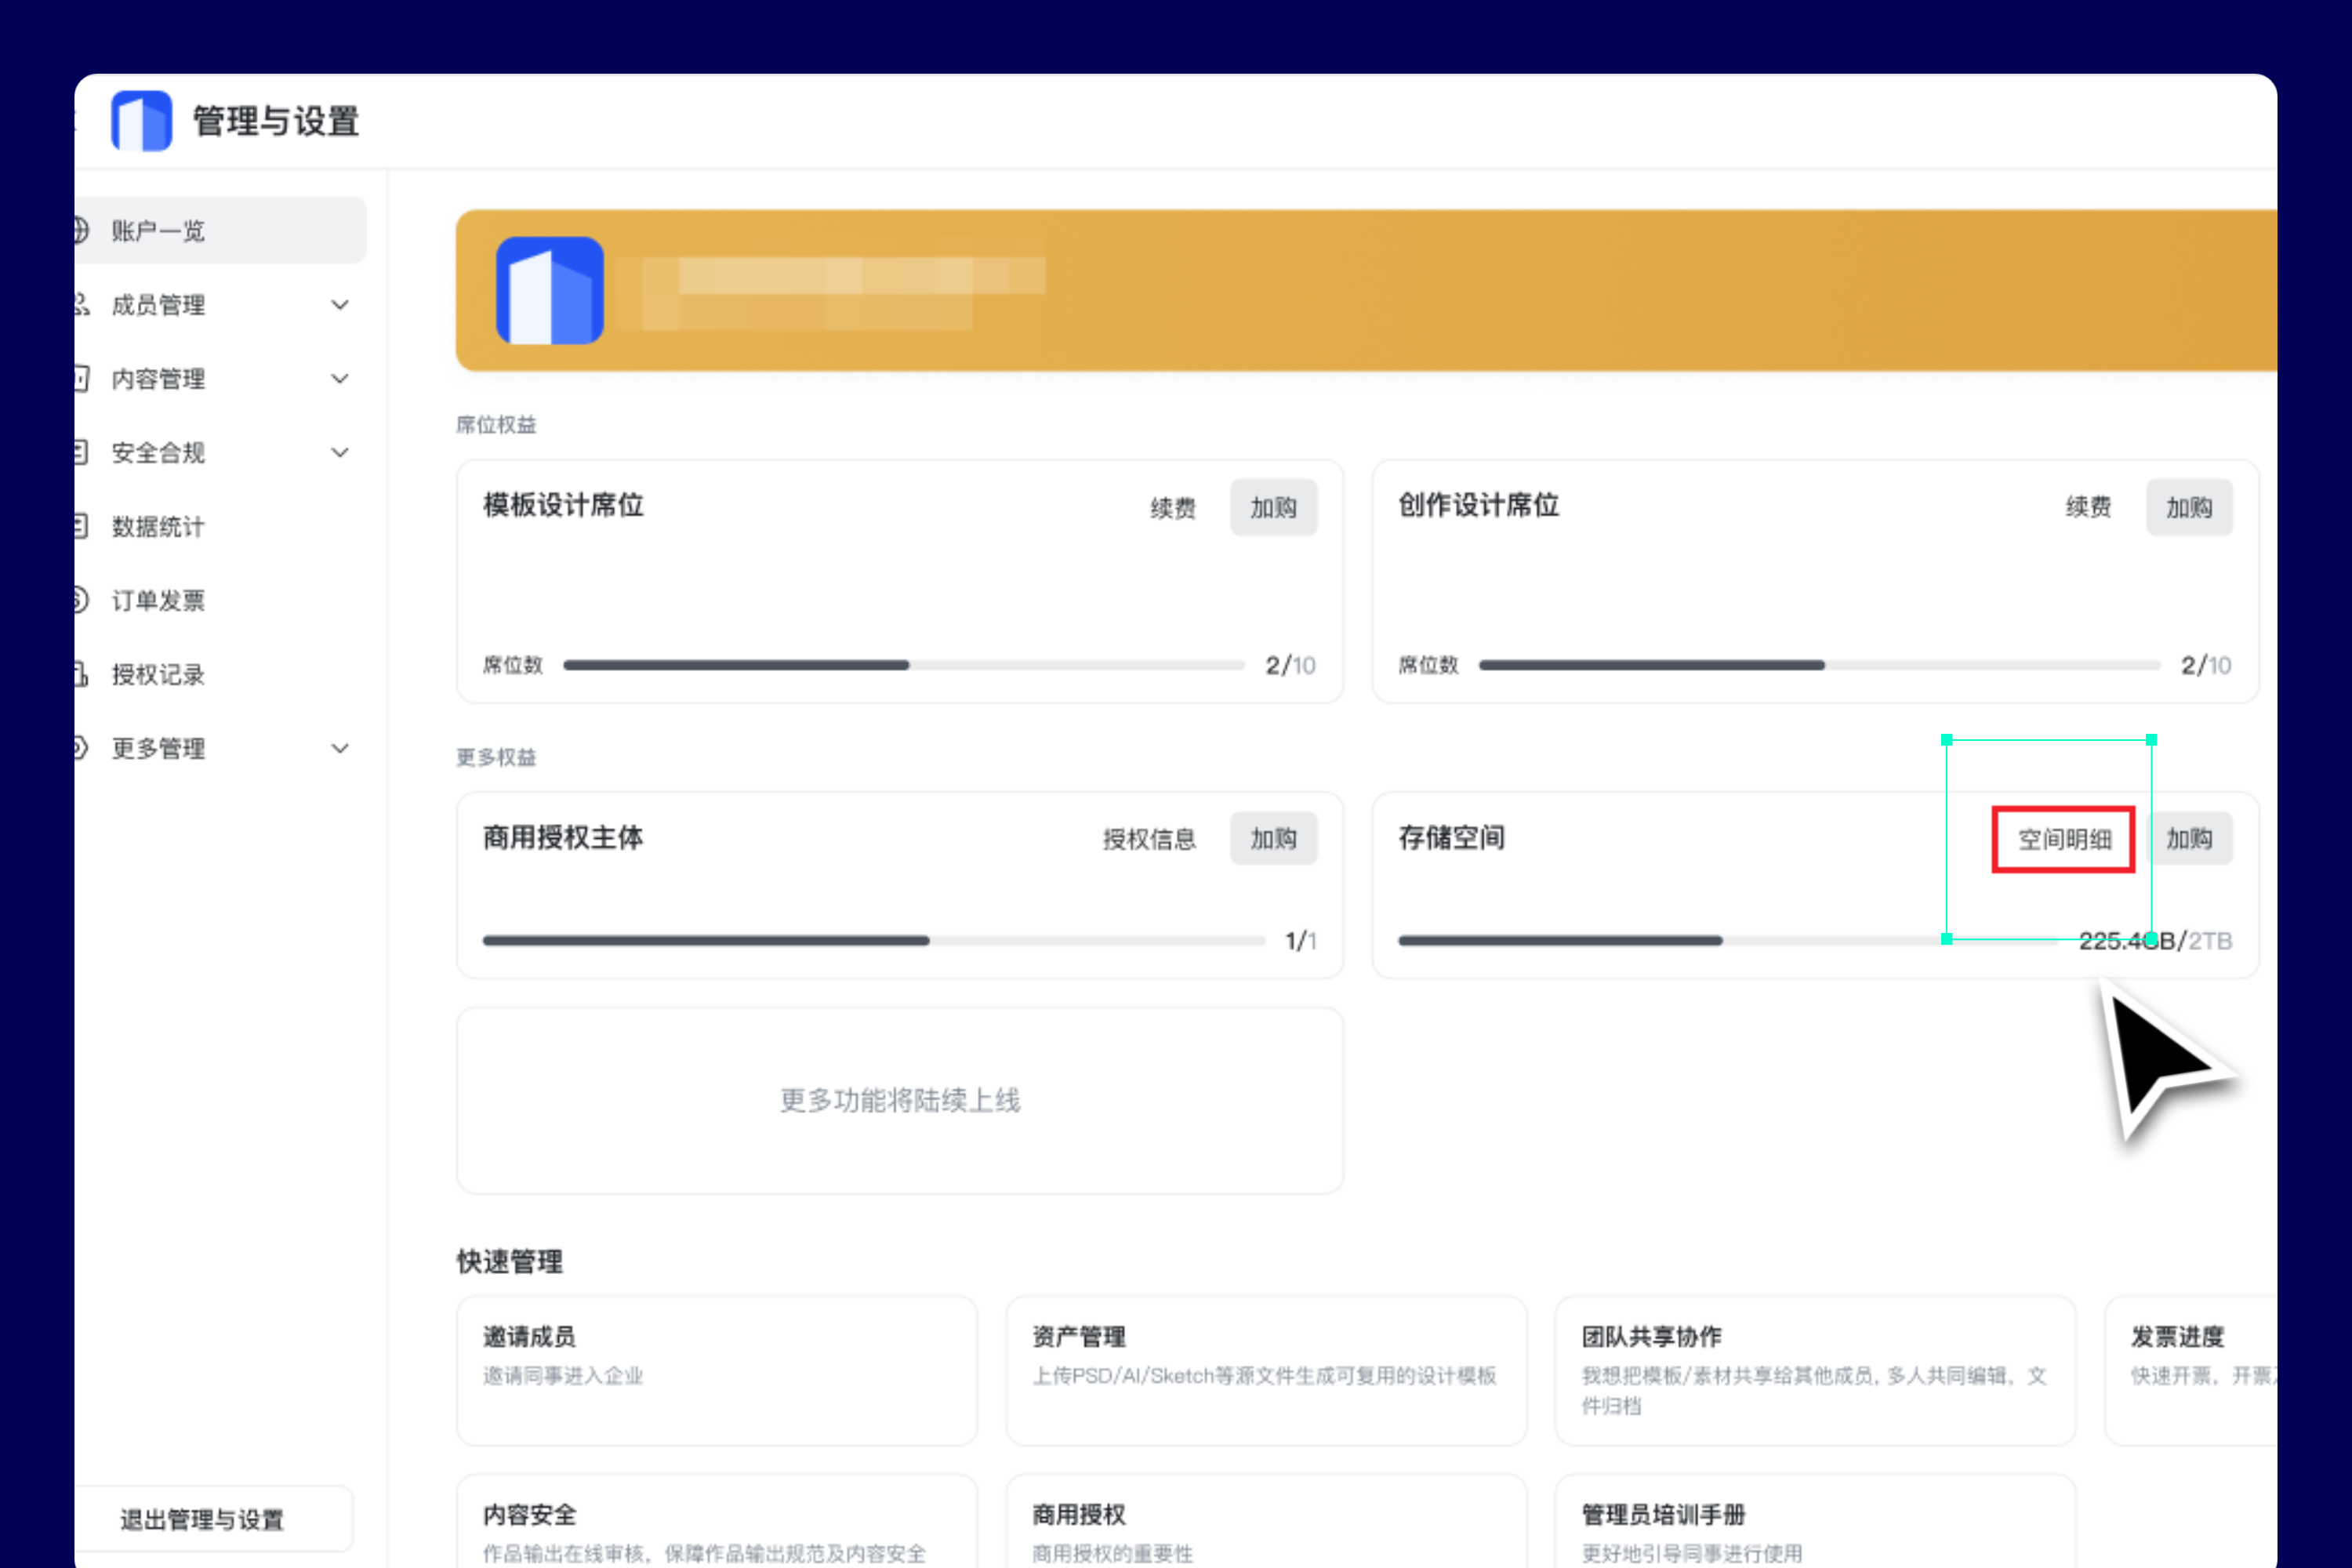This screenshot has width=2352, height=1568.
Task: Click the 席位权益 section label
Action: pyautogui.click(x=496, y=425)
